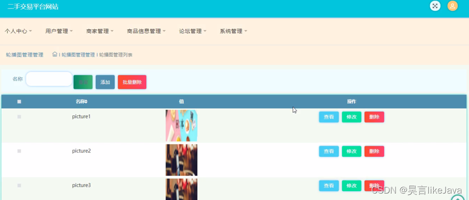Image resolution: width=469 pixels, height=200 pixels.
Task: Click the 二手交易平台网站 site title
Action: point(33,6)
